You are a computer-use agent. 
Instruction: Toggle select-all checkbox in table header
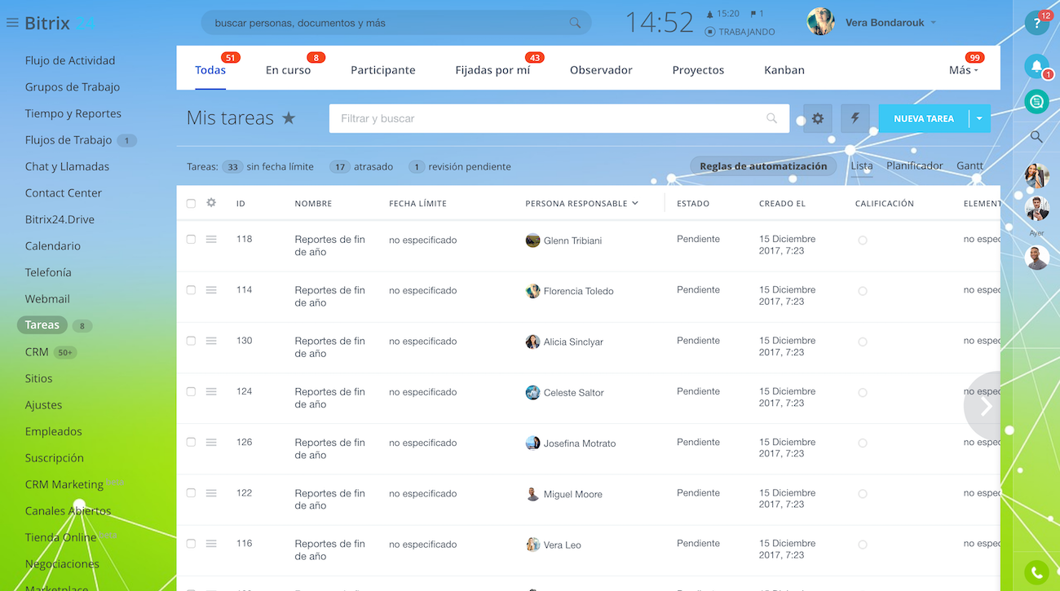tap(191, 203)
